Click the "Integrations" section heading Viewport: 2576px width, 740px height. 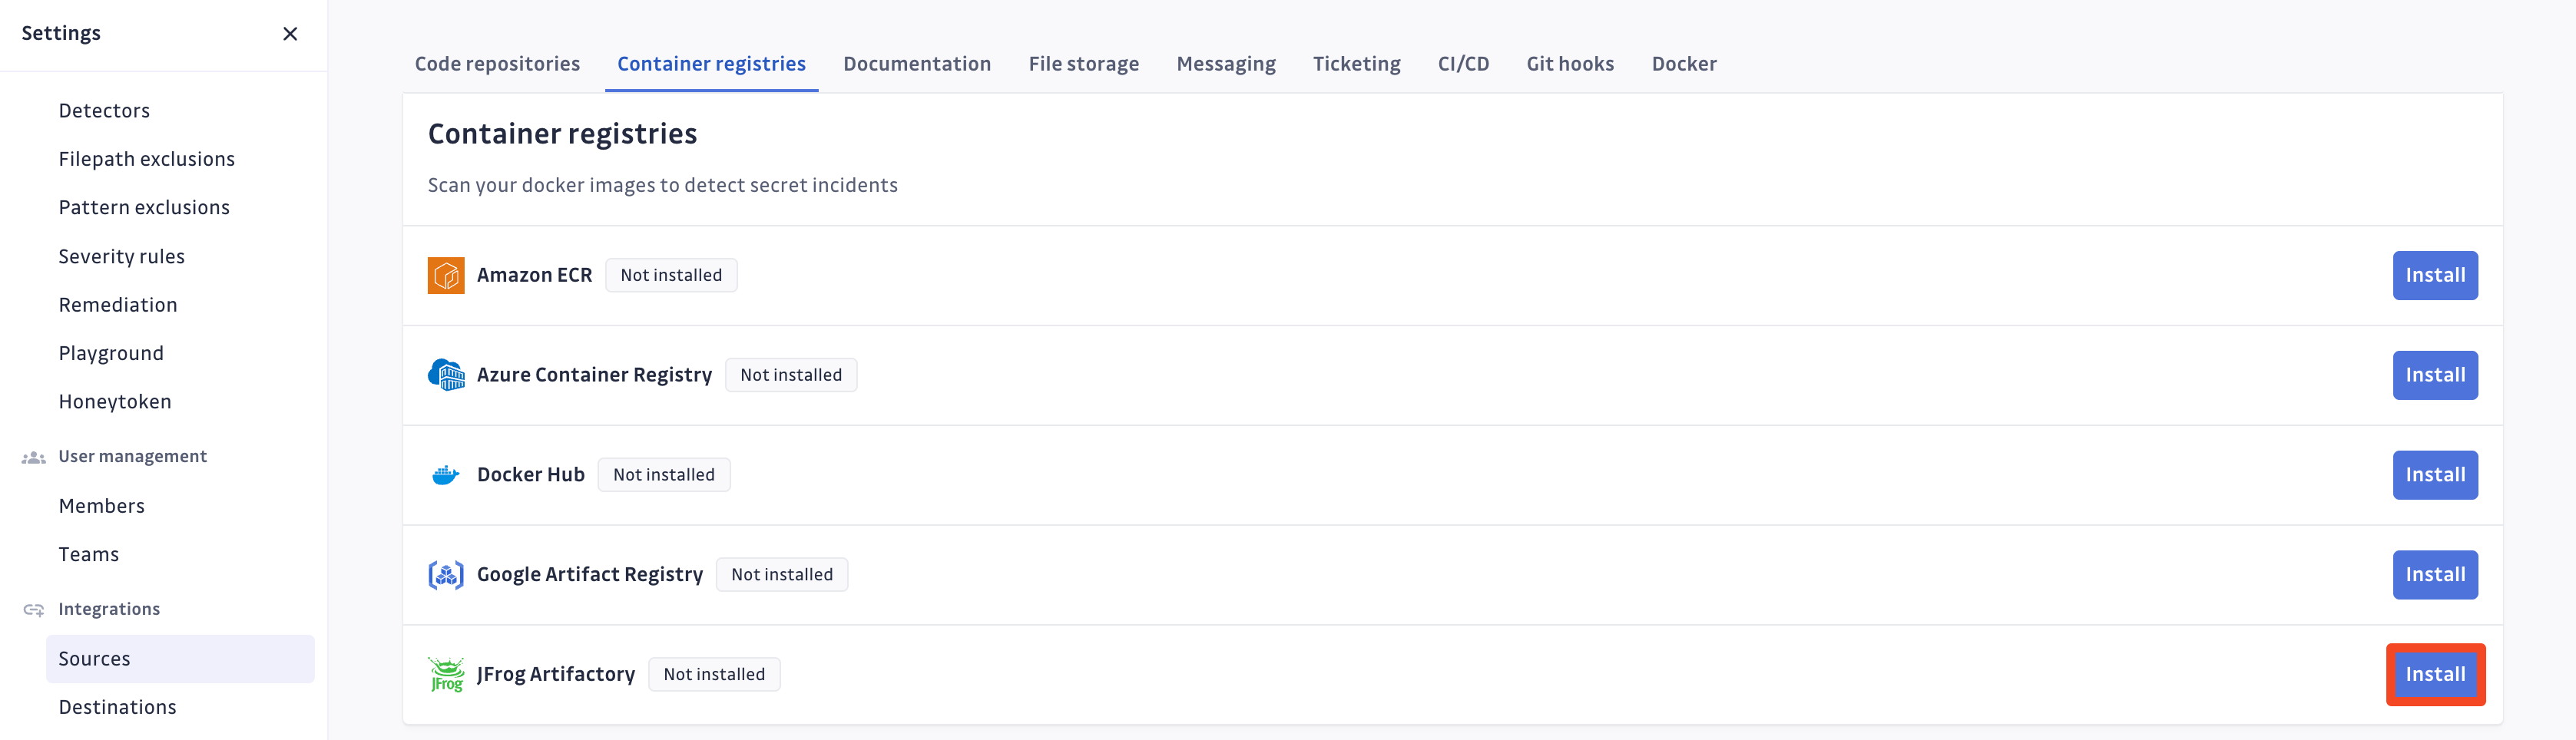click(109, 610)
